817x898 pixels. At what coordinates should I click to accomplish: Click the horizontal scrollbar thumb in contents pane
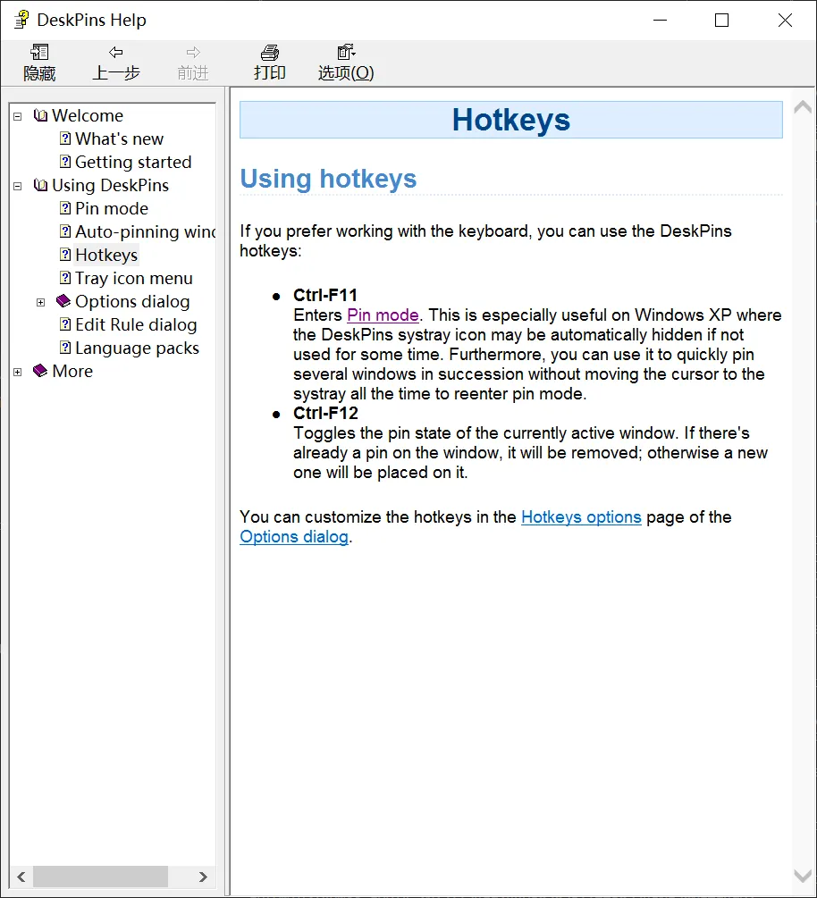[100, 877]
